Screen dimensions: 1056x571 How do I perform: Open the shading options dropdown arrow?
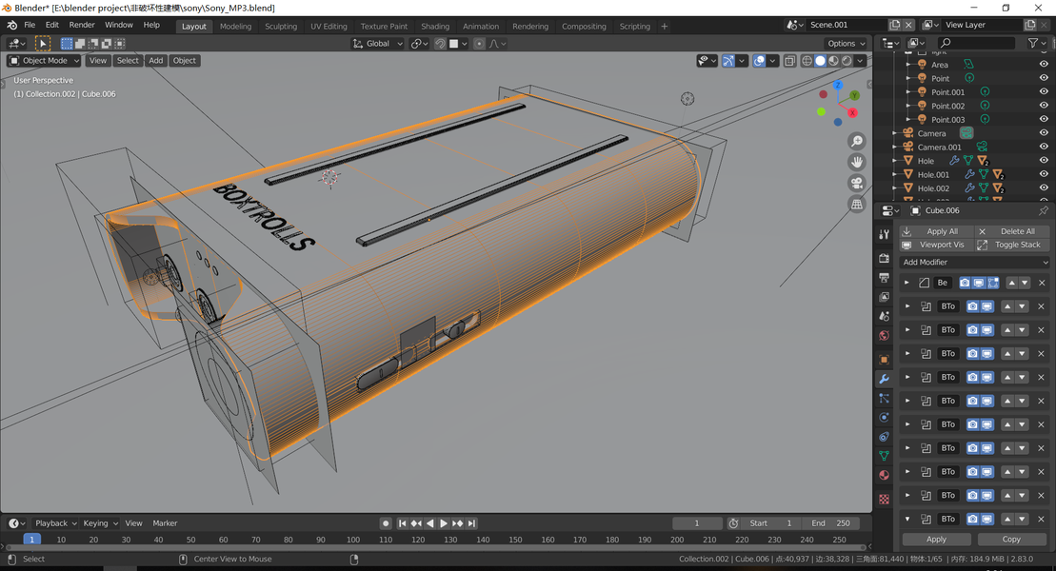[860, 61]
